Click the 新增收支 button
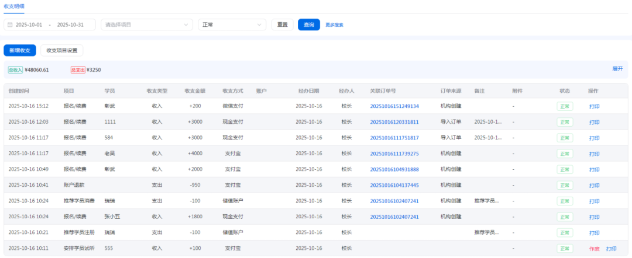 click(20, 50)
